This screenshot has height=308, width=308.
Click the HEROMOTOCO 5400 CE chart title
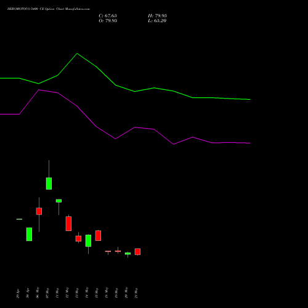(x=49, y=9)
